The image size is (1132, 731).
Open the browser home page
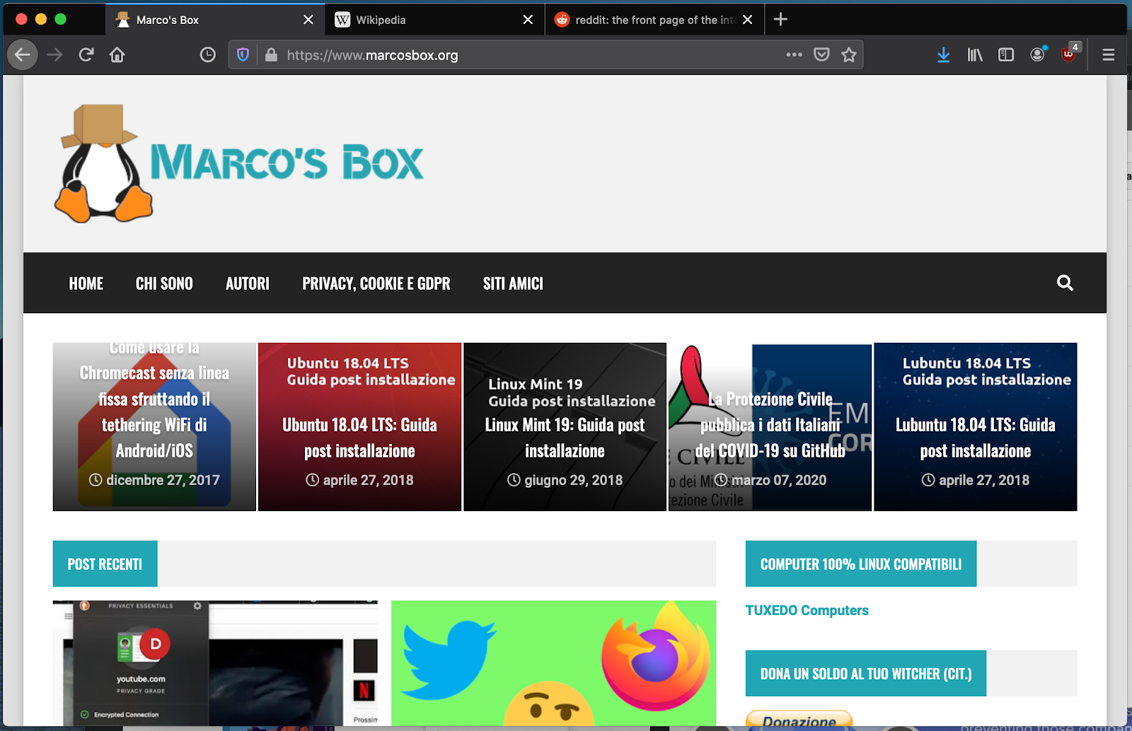tap(117, 55)
